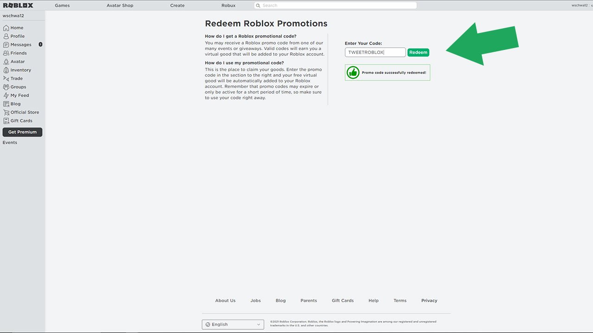Click the Roblox logo

[x=18, y=6]
